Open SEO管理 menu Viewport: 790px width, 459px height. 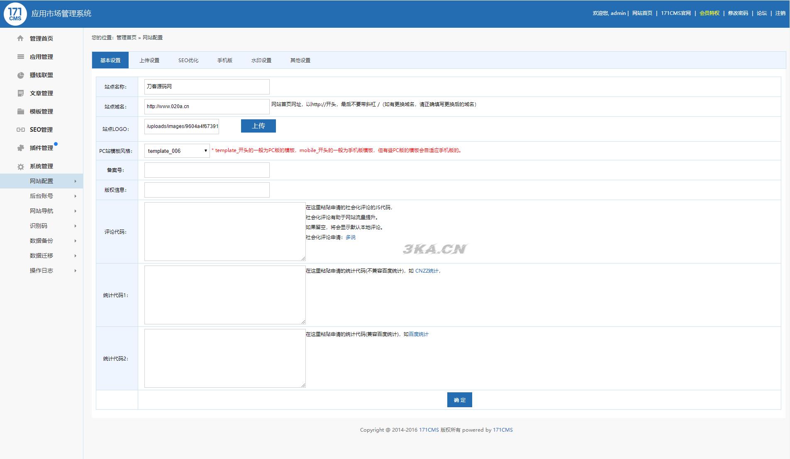[41, 130]
